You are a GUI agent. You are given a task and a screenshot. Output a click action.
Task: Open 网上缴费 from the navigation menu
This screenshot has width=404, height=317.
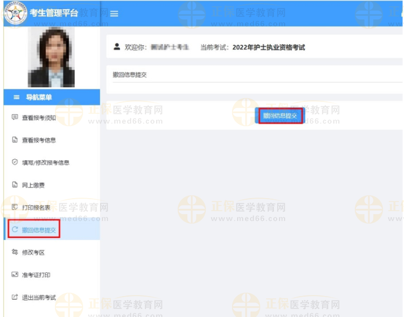[33, 185]
